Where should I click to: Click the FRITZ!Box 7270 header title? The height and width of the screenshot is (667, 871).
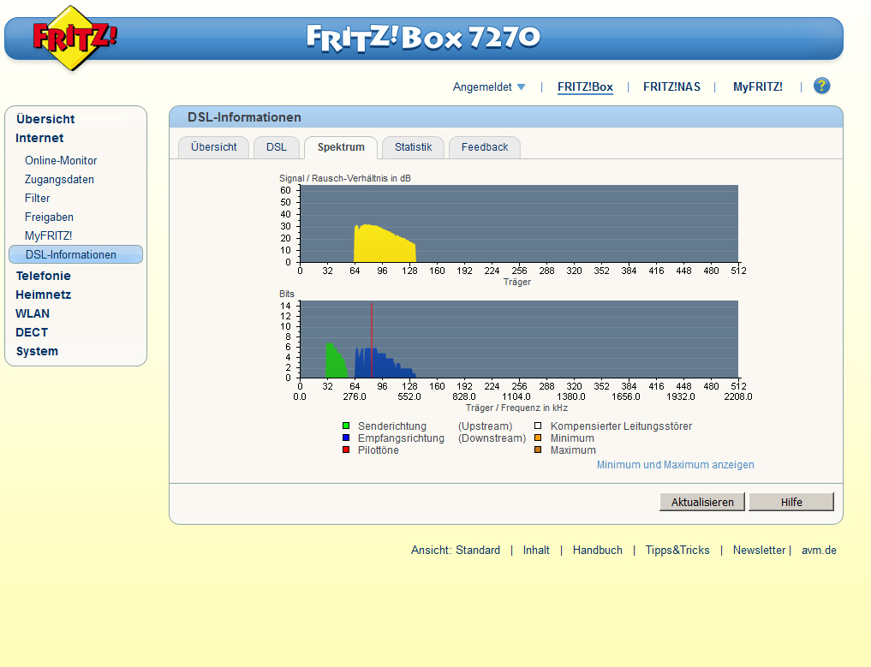pos(423,38)
